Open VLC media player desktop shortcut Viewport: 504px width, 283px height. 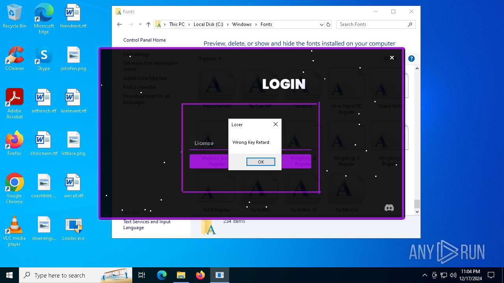15,231
